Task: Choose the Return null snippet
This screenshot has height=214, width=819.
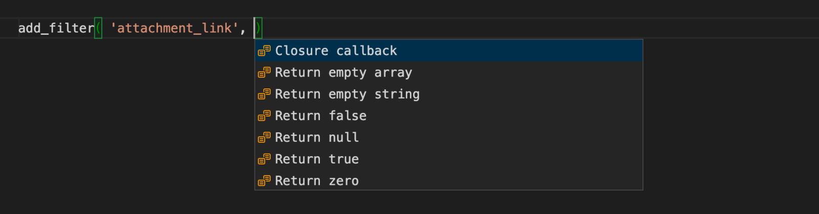Action: (449, 137)
